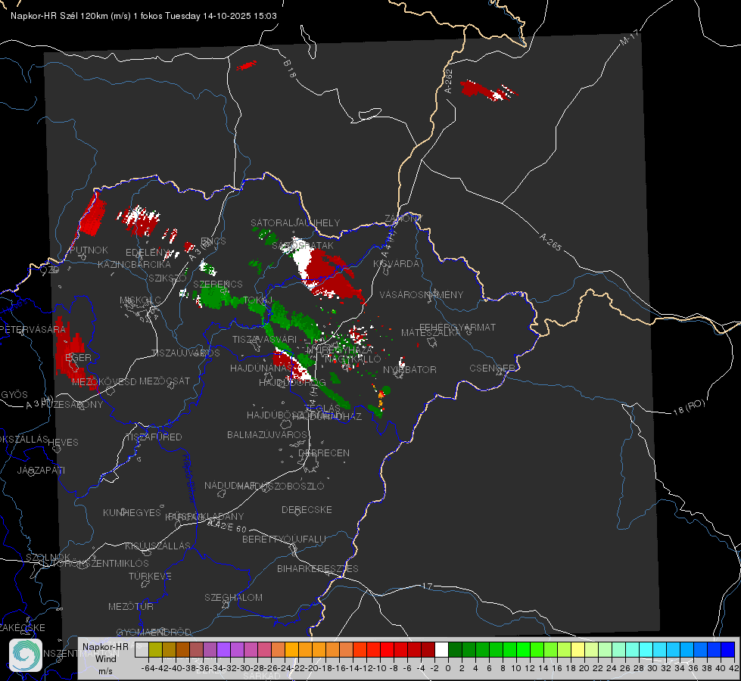
Task: Pick the yellow swatch in the wind legend
Action: pyautogui.click(x=578, y=650)
